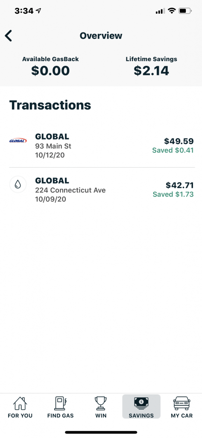Switch to the MY CAR tab label
The height and width of the screenshot is (438, 202).
point(182,416)
